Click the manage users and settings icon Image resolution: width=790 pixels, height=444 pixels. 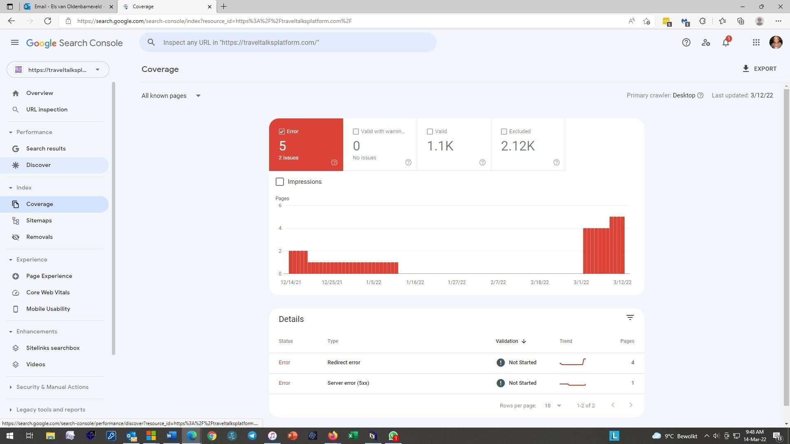[x=706, y=42]
